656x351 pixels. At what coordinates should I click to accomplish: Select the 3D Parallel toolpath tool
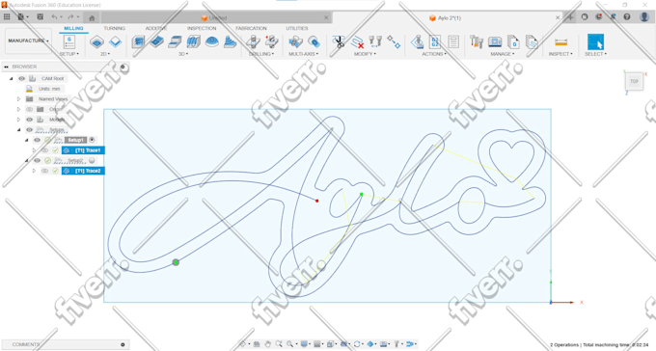(x=193, y=41)
